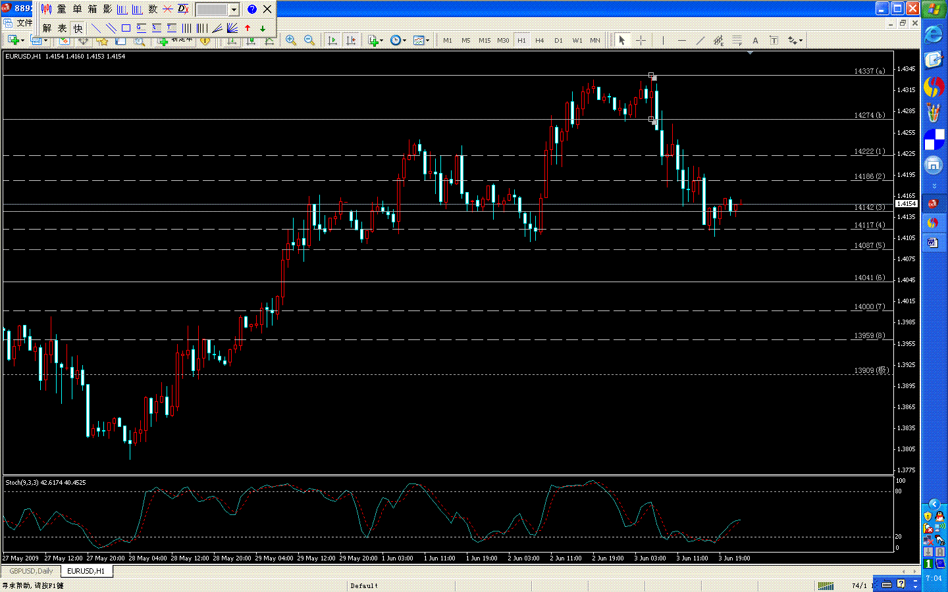Viewport: 948px width, 592px height.
Task: Click the red up arrow icon
Action: click(x=248, y=28)
